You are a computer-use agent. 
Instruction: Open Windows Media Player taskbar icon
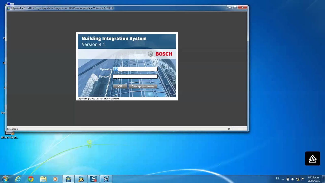(x=55, y=179)
